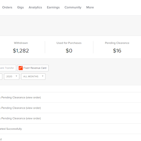Open the Orders menu item
The width and height of the screenshot is (141, 141).
pyautogui.click(x=7, y=7)
